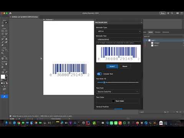Image resolution: width=184 pixels, height=138 pixels.
Task: Click the panel arrow left of the artboard
Action: coord(41,59)
